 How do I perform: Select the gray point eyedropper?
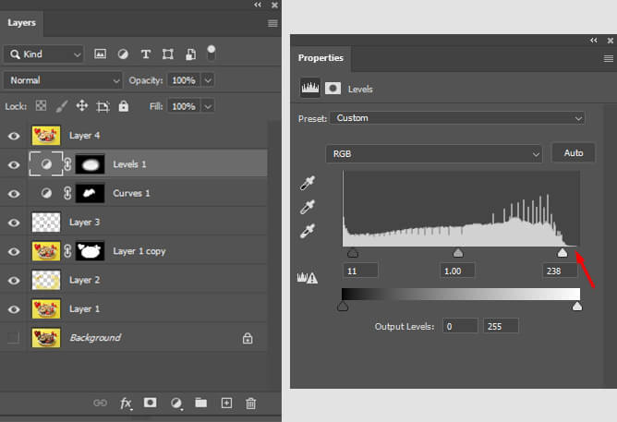[308, 207]
